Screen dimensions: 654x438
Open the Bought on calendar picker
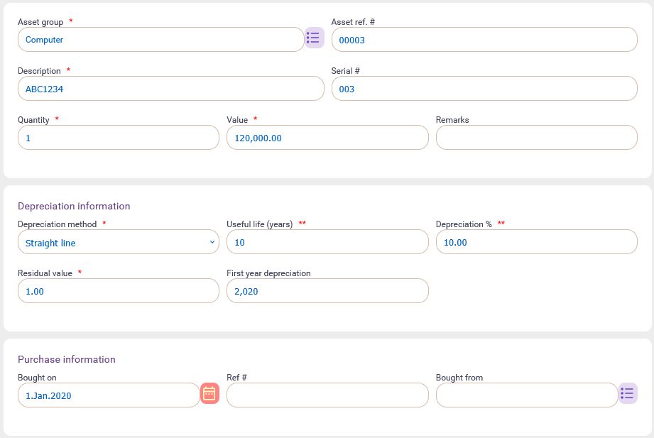tap(209, 393)
